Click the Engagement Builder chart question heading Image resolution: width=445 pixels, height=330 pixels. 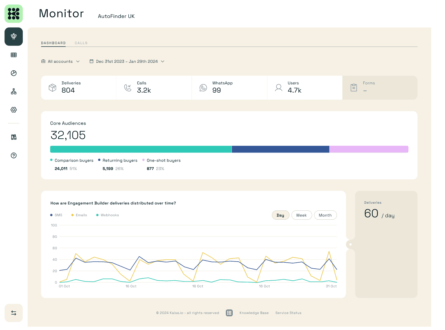click(113, 203)
